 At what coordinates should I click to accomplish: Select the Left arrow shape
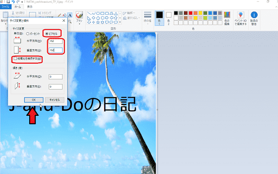[111, 18]
